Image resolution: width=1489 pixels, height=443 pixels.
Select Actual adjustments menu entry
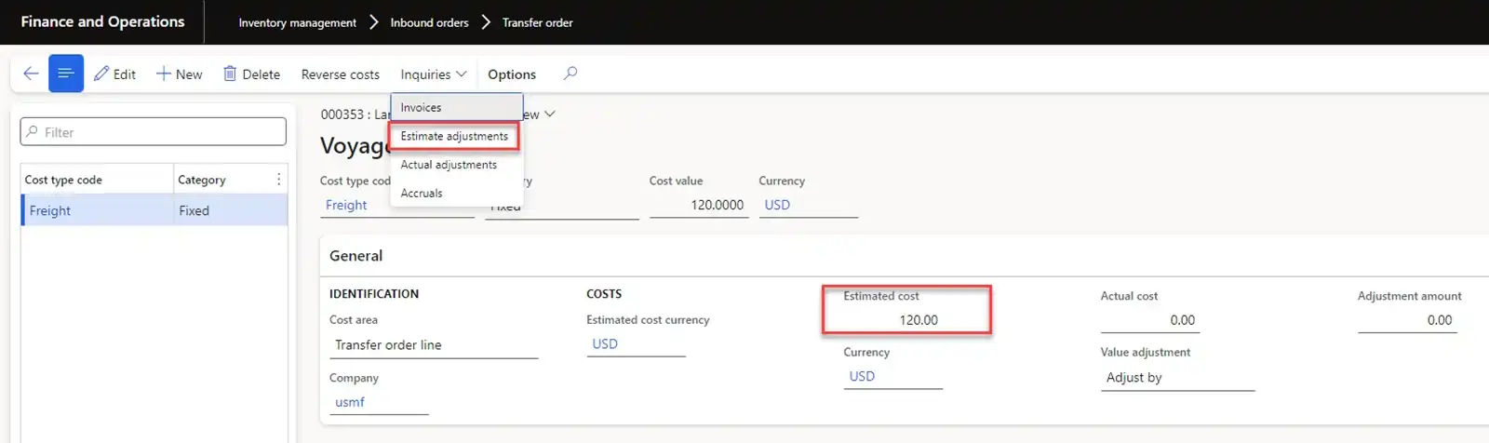449,165
